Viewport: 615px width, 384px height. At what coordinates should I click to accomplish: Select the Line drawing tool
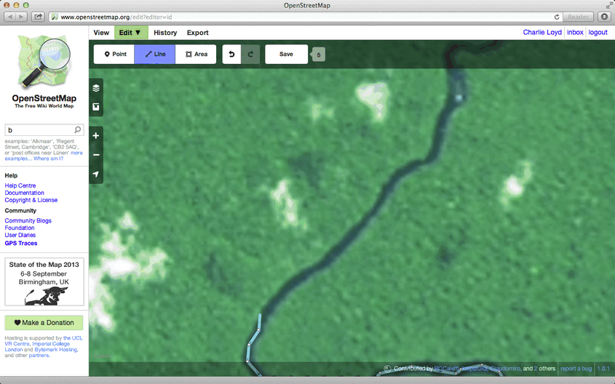coord(155,55)
